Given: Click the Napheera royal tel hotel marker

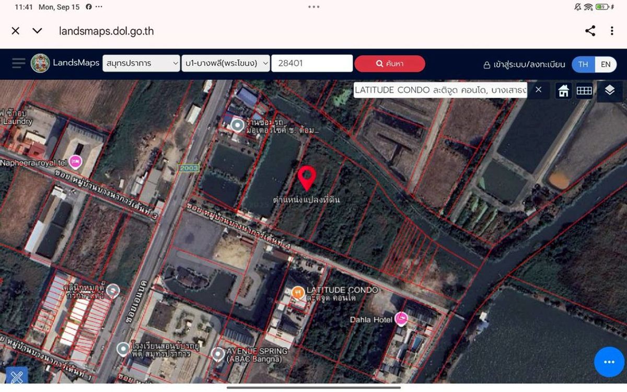Looking at the screenshot, I should [76, 162].
